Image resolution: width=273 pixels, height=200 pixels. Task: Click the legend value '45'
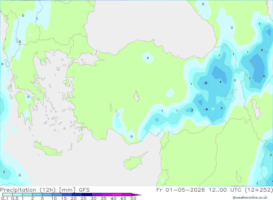click(123, 198)
